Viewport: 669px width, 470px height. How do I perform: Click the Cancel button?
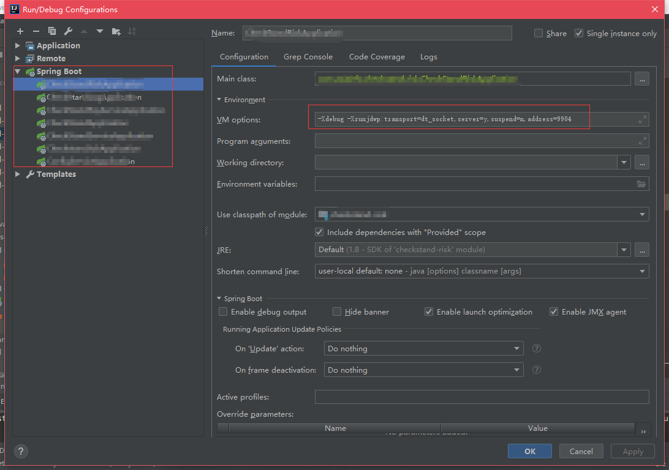point(581,451)
